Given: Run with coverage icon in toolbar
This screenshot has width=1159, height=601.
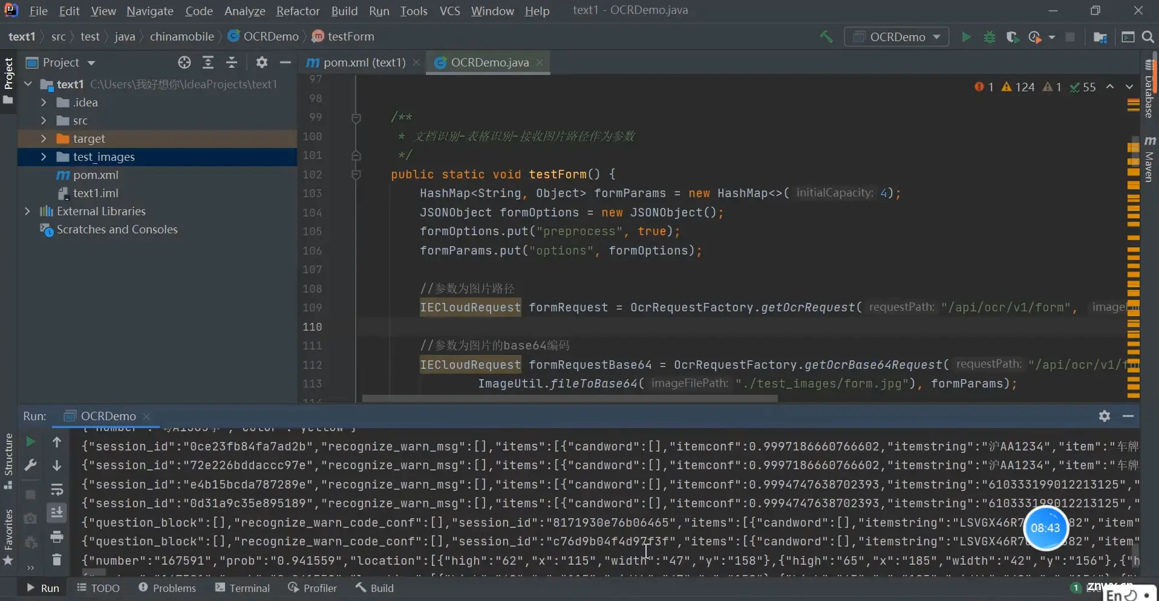Looking at the screenshot, I should 1013,37.
